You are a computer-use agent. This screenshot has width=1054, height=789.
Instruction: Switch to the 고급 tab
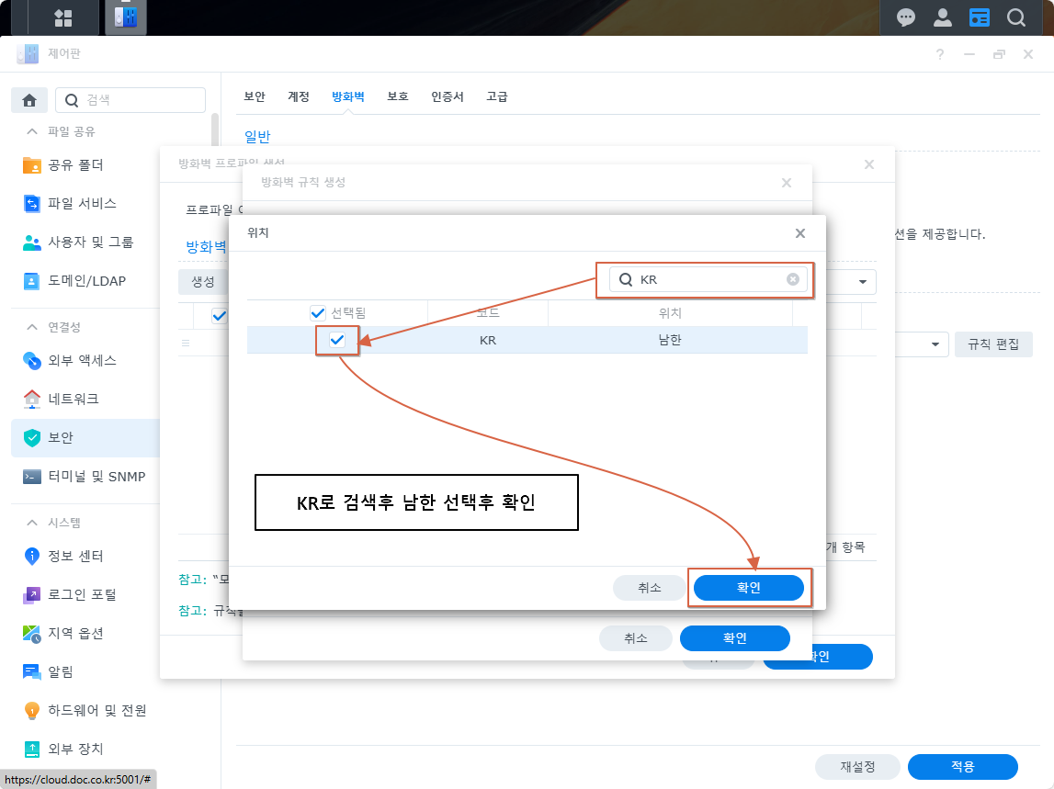coord(497,96)
